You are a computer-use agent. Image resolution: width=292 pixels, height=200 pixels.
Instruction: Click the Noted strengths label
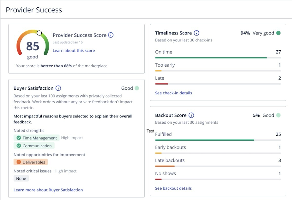click(x=29, y=131)
